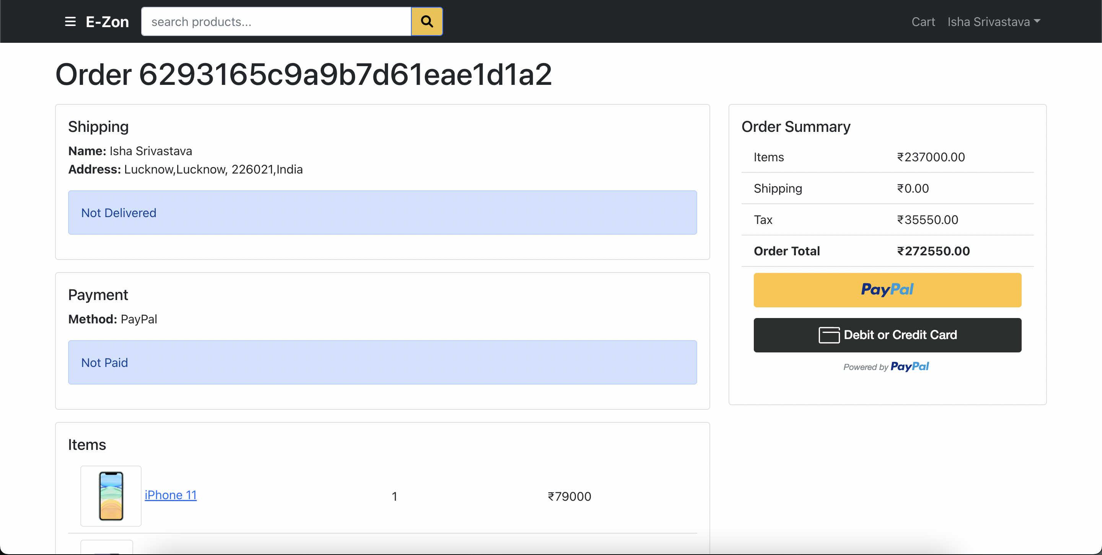Open the iPhone 11 product thumbnail
The width and height of the screenshot is (1102, 555).
coord(111,496)
